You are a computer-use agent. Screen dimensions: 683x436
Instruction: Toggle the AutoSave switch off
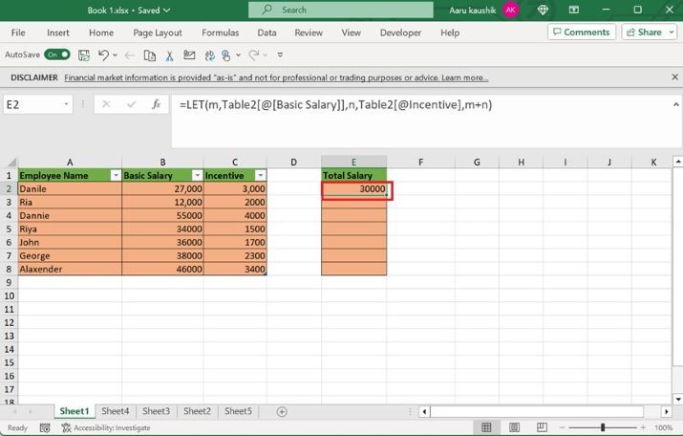(56, 55)
